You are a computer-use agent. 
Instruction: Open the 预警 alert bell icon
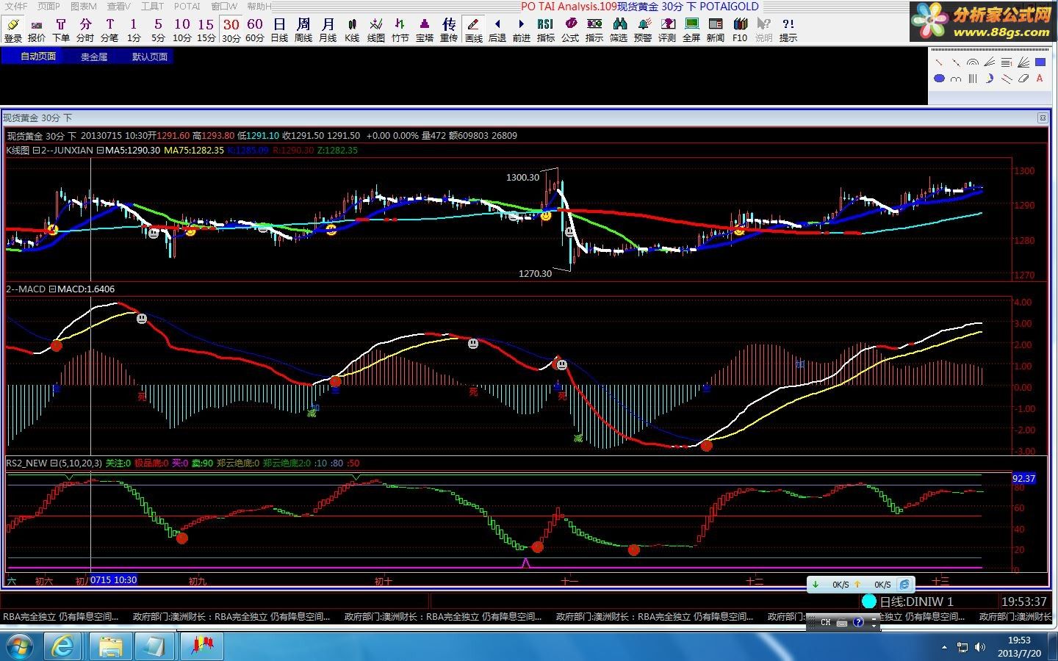click(643, 30)
